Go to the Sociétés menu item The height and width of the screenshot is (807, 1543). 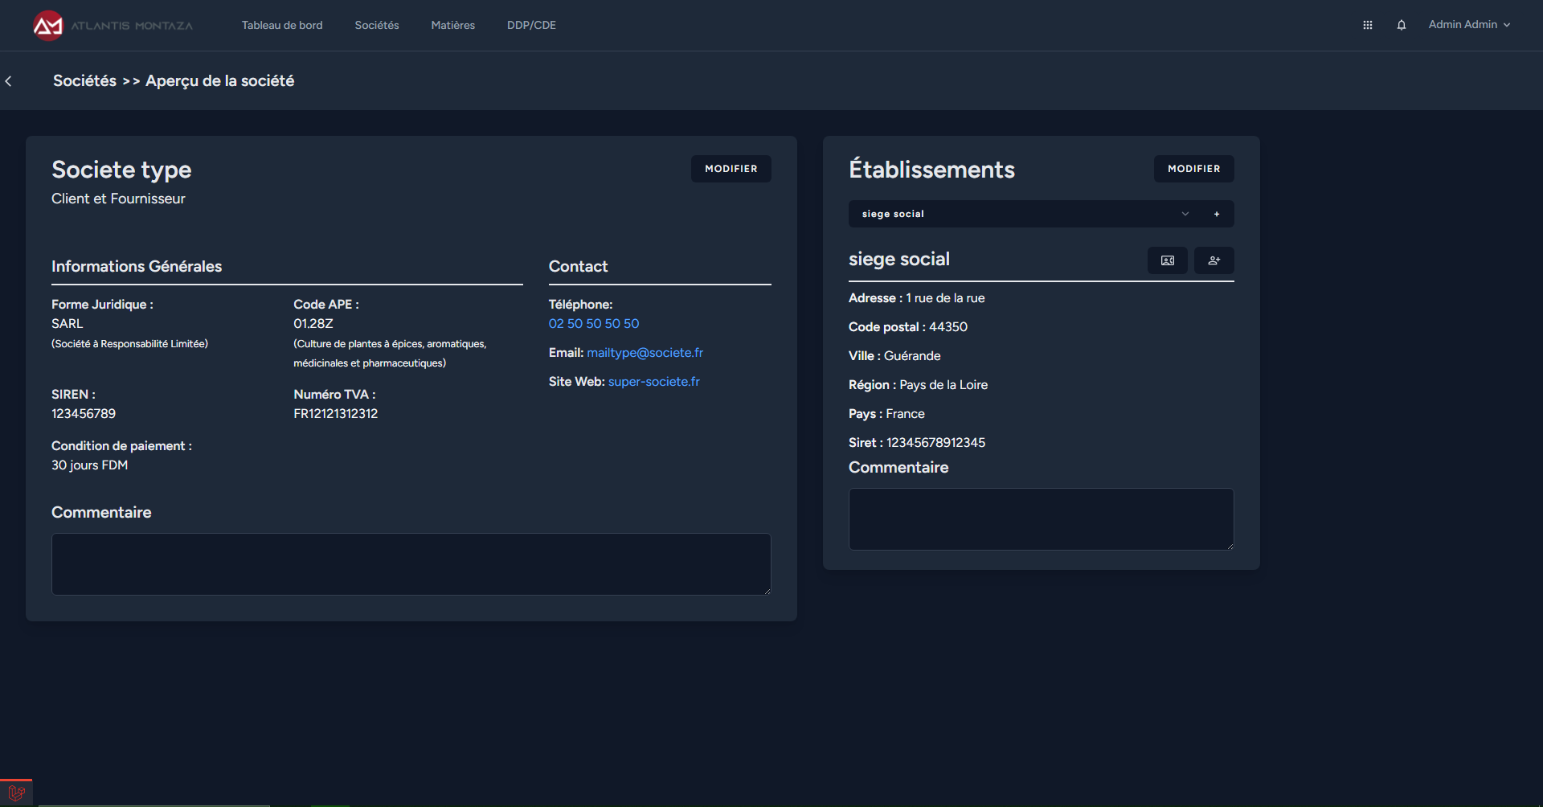[376, 25]
